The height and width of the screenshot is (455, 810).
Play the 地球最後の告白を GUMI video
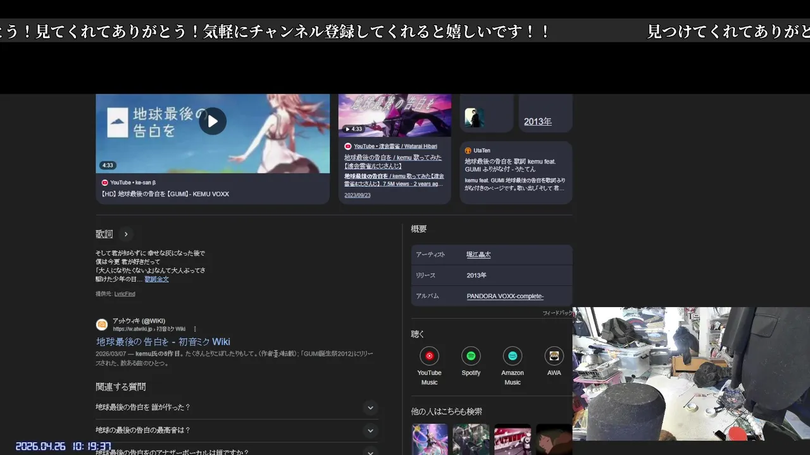point(213,121)
